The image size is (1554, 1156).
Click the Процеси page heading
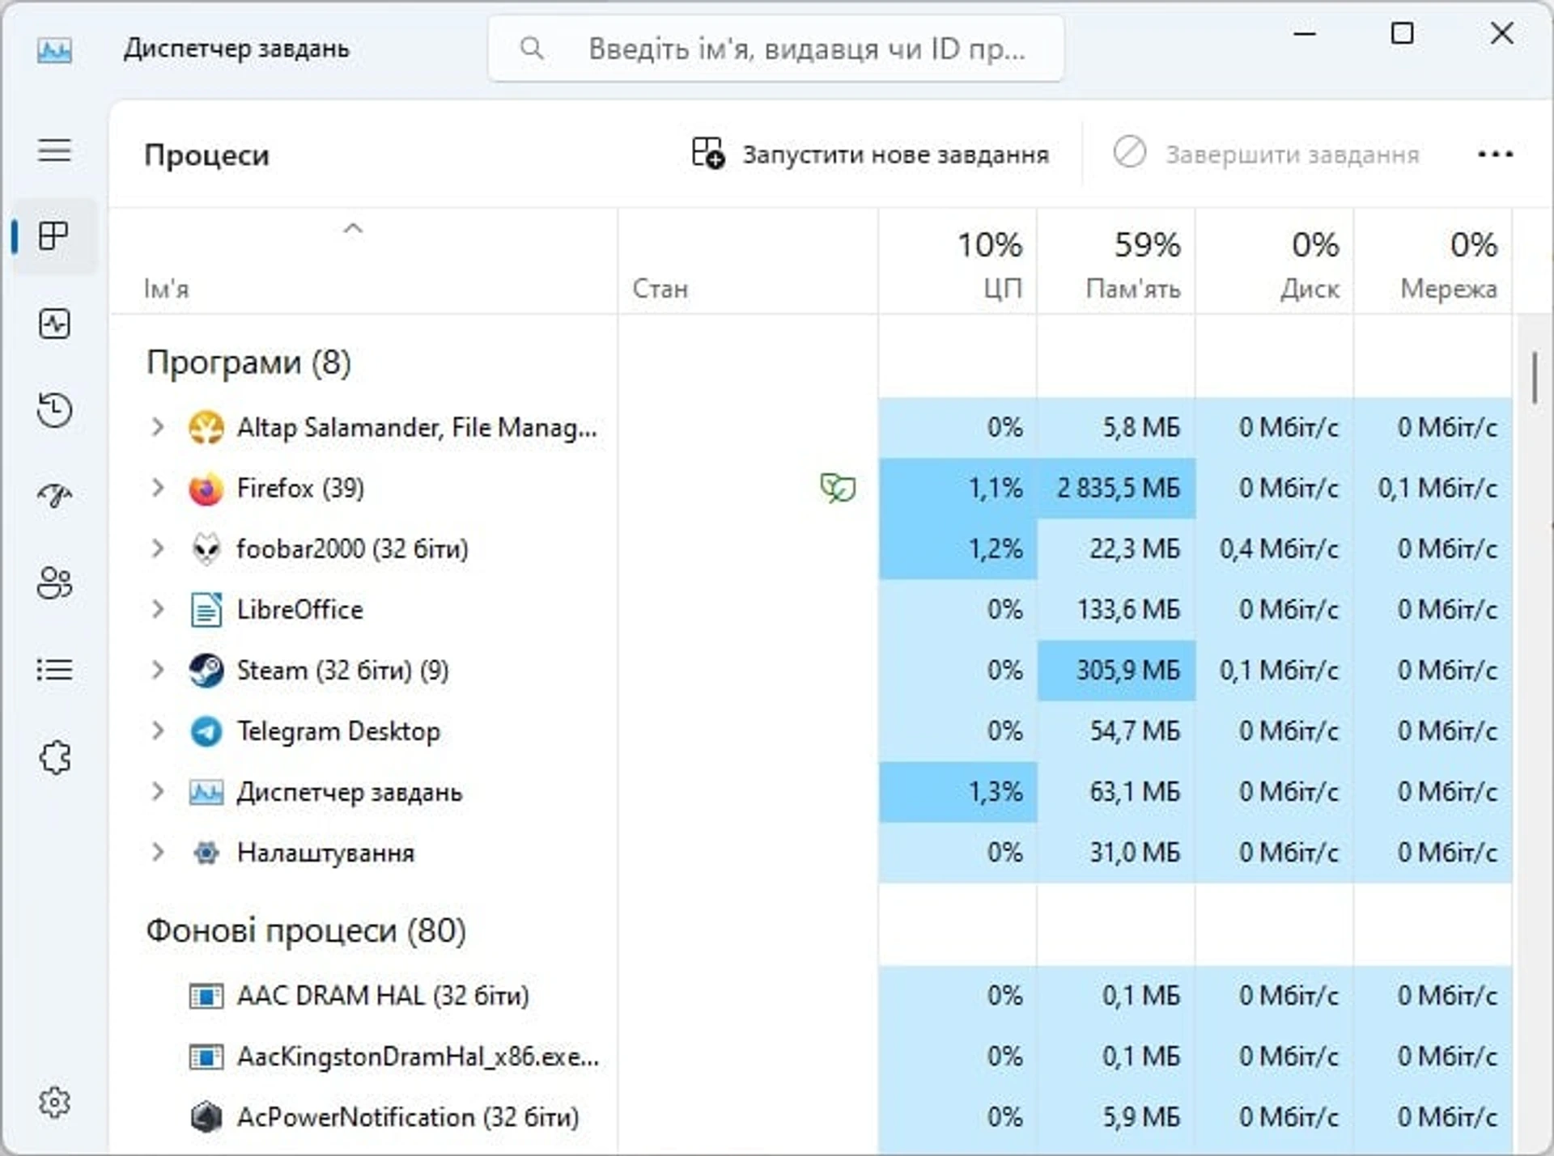(206, 155)
